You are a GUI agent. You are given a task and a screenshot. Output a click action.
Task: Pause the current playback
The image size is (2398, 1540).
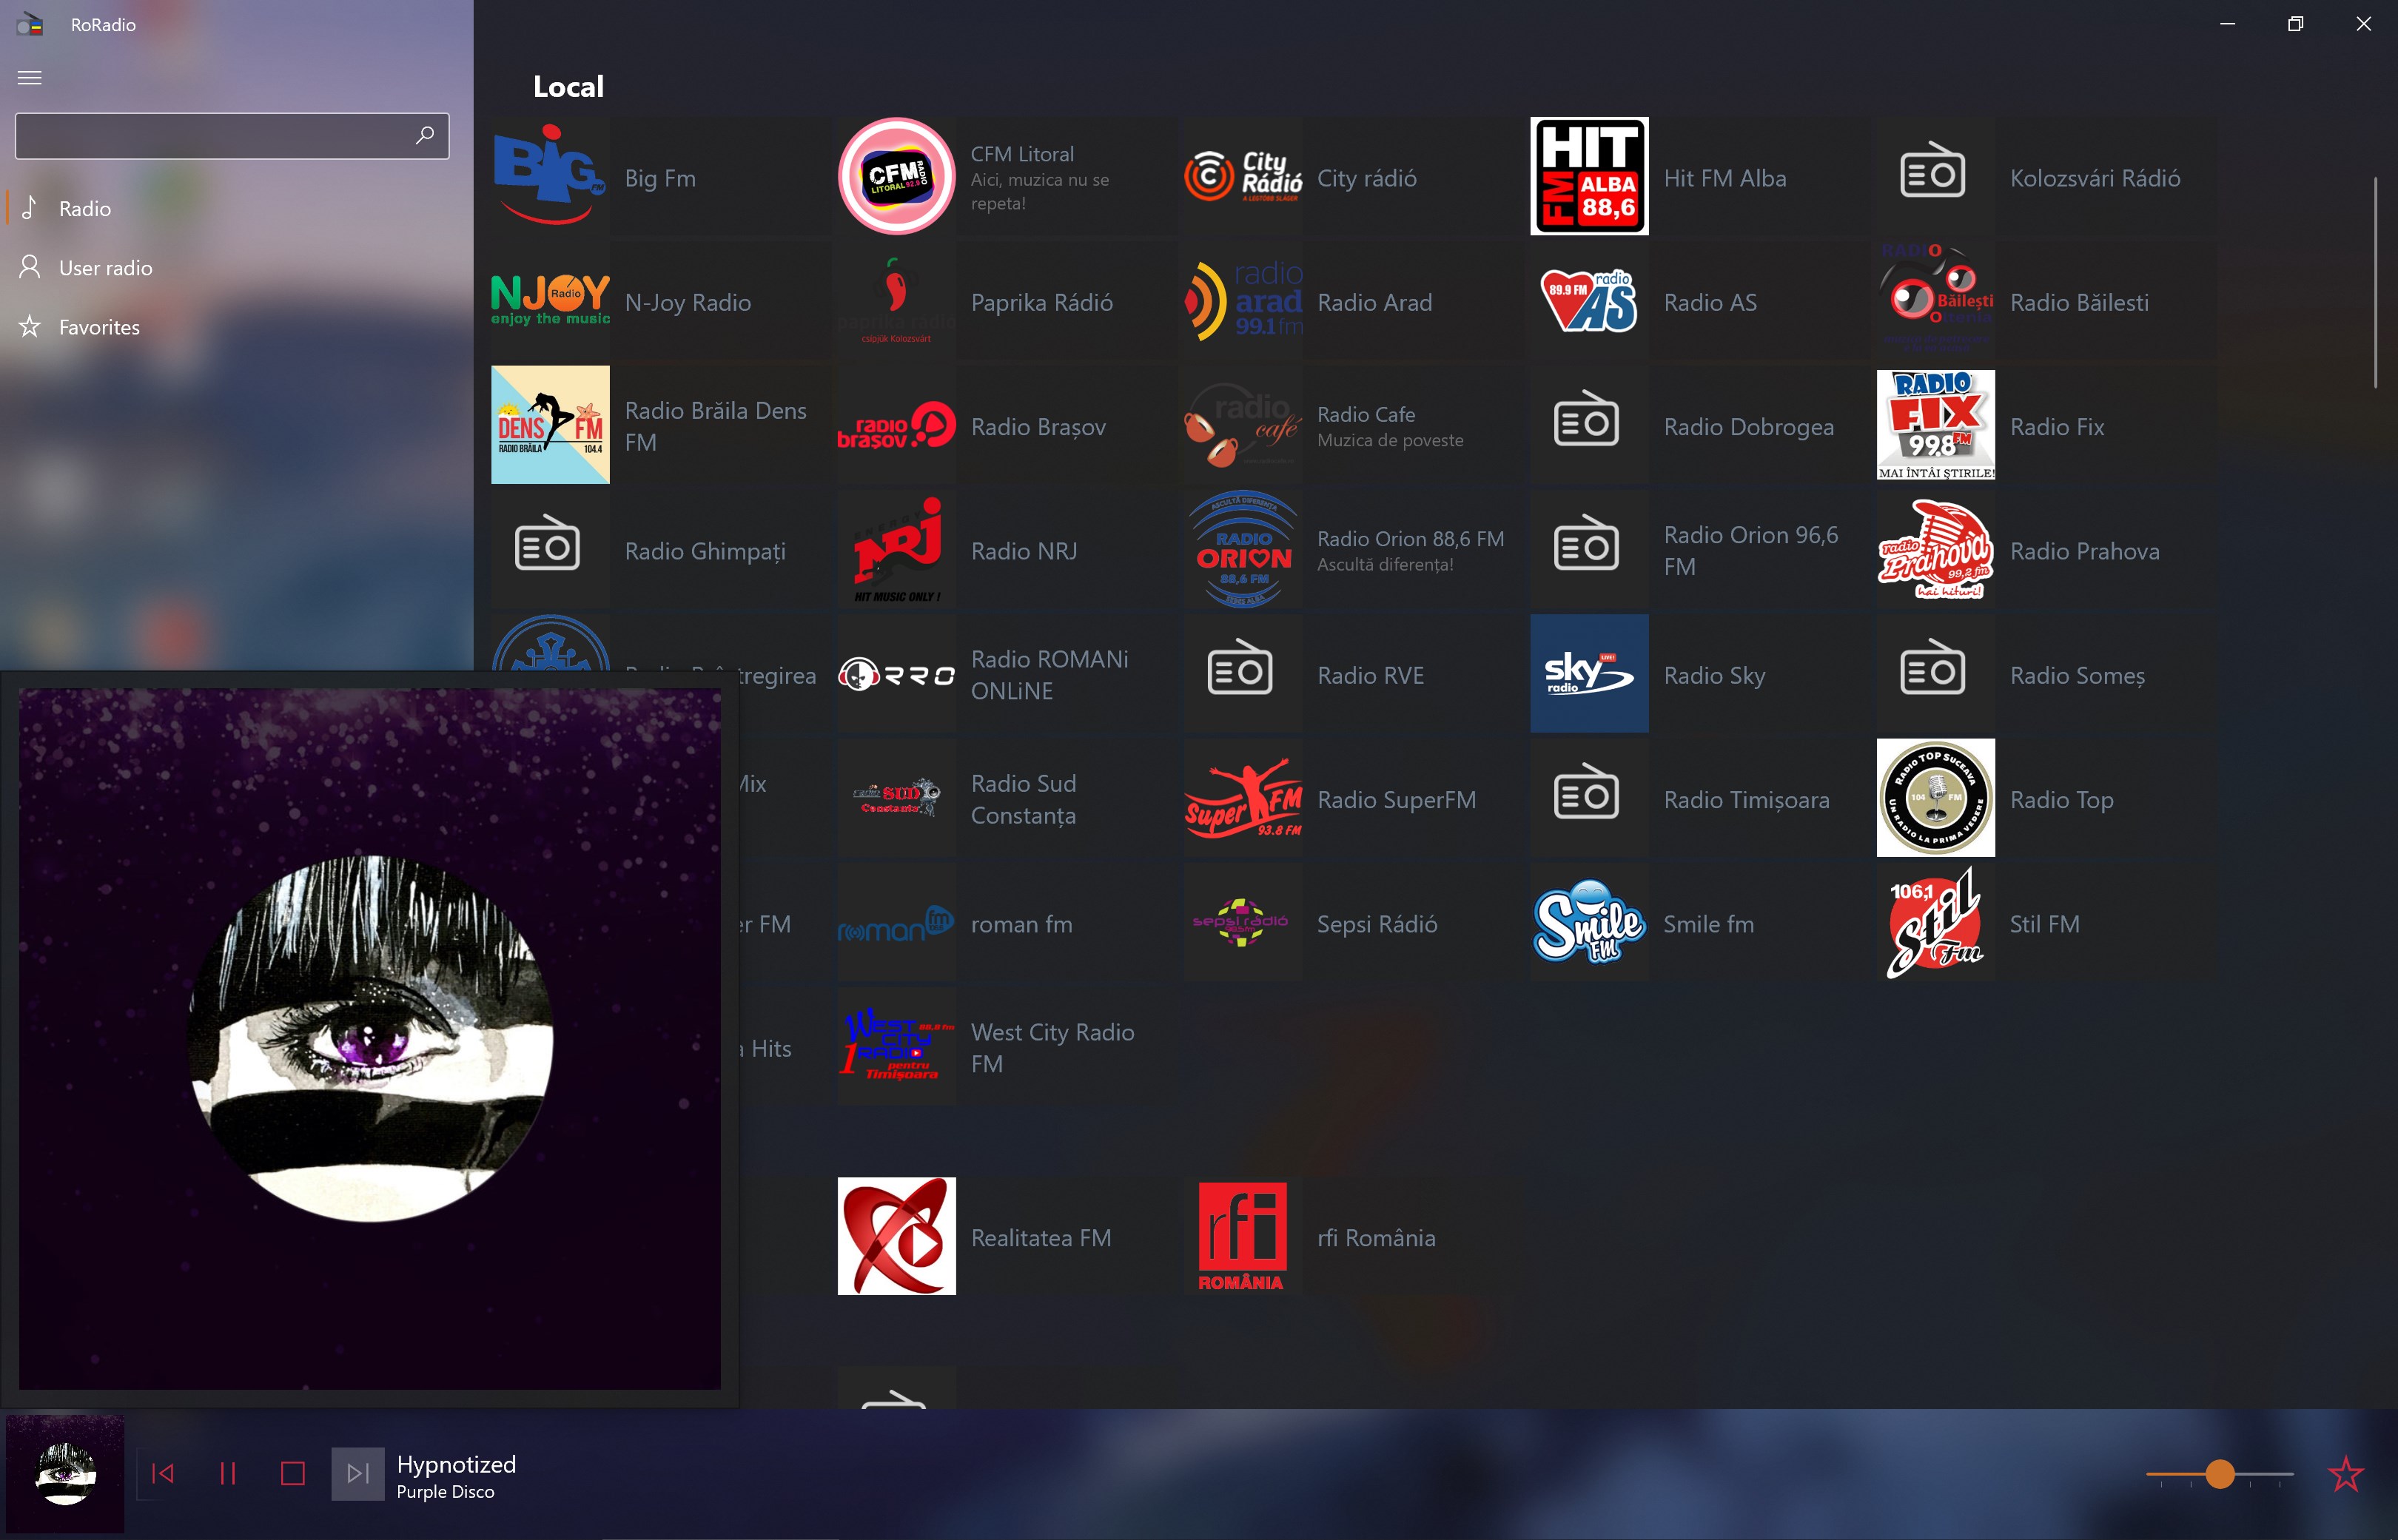(x=228, y=1473)
